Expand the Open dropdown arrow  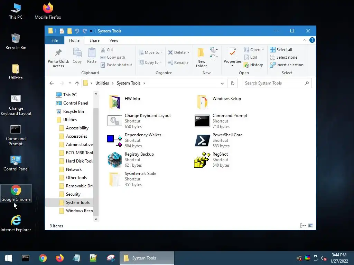point(263,50)
